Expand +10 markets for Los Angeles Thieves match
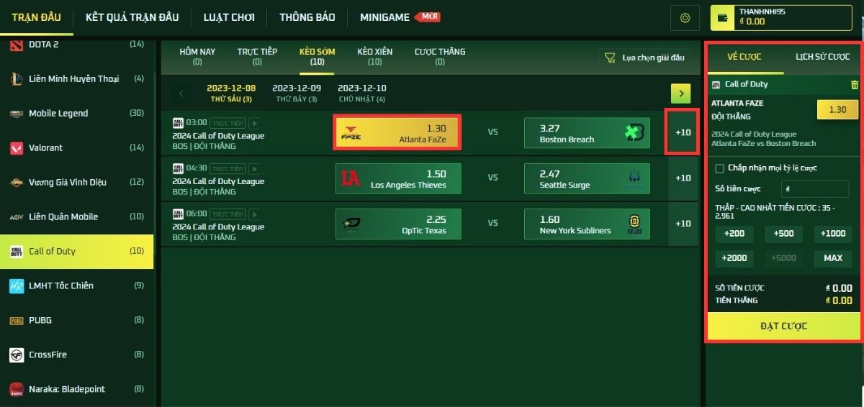 click(683, 178)
